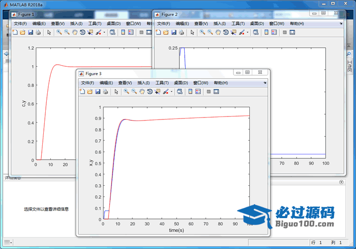Image resolution: width=356 pixels, height=249 pixels.
Task: Activate Zoom In tool in Figure 3
Action: pos(126,92)
